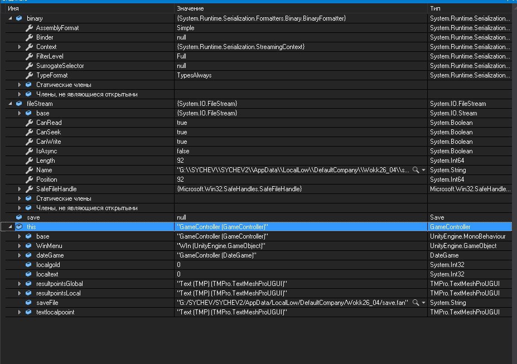Select the IsAsync value 'false'

point(183,151)
